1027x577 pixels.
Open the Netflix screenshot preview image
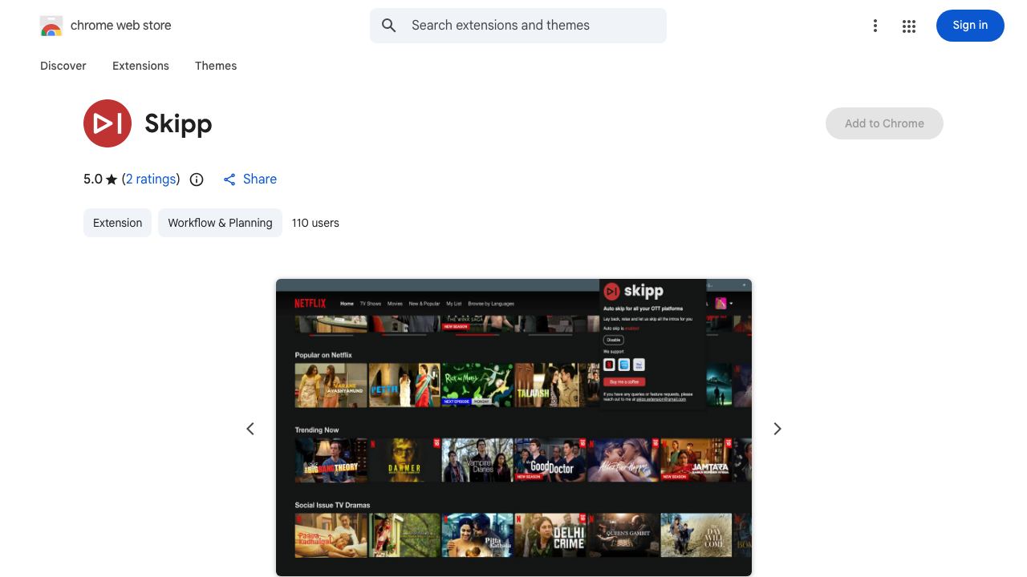point(513,428)
